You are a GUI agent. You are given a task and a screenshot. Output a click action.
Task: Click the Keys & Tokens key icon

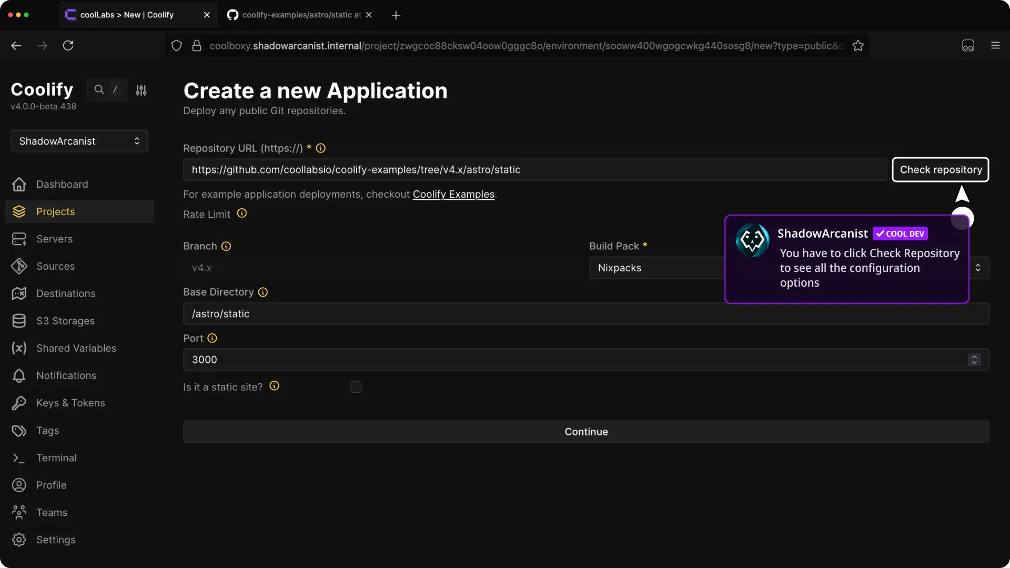(x=19, y=403)
